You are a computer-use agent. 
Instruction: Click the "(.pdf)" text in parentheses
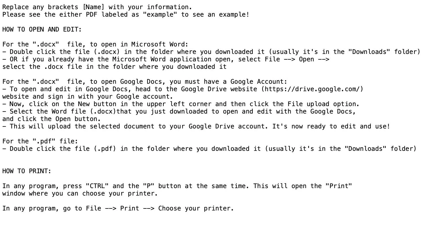tap(105, 149)
